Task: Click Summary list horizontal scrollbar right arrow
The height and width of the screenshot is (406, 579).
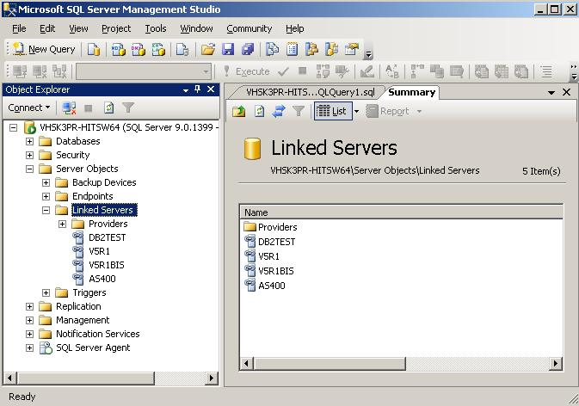Action: click(x=556, y=364)
